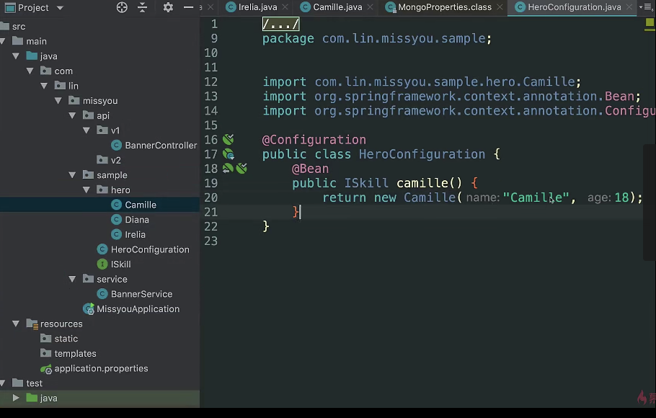The height and width of the screenshot is (418, 656).
Task: Click the left gutter icon on line 18
Action: pos(228,168)
